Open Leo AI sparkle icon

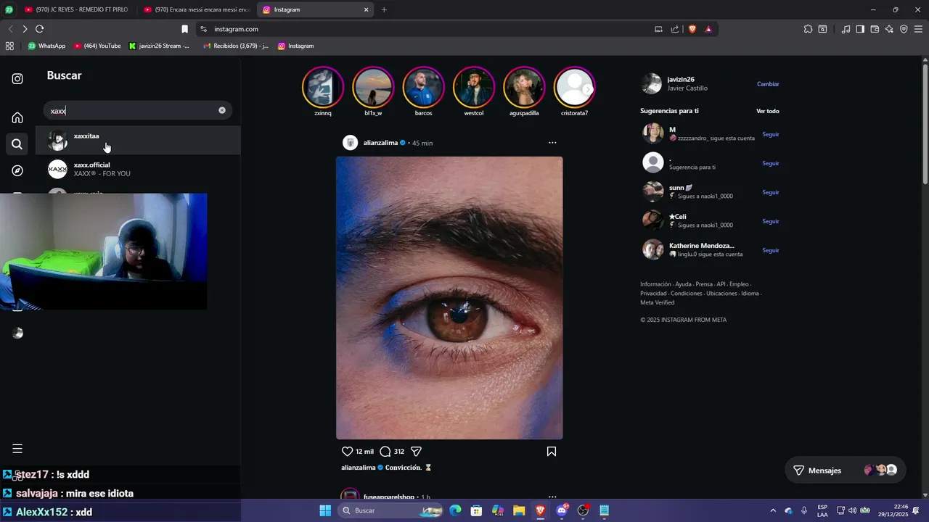click(x=889, y=29)
